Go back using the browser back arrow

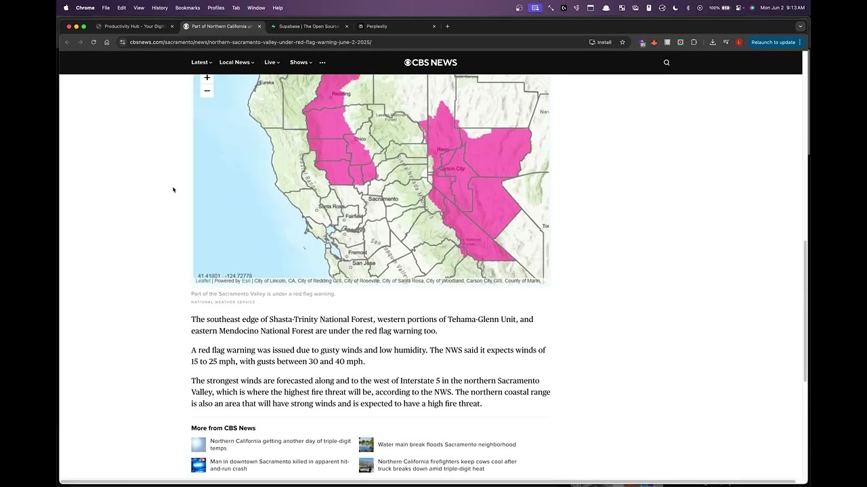pyautogui.click(x=67, y=42)
